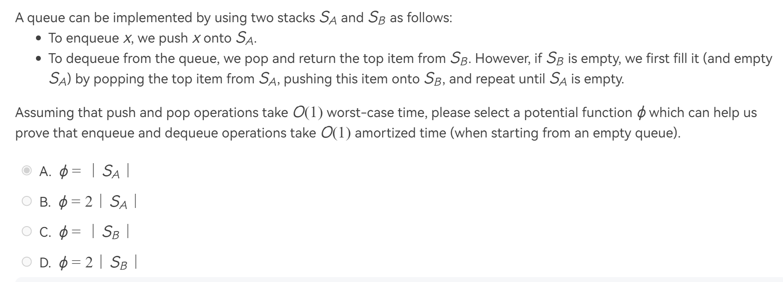Click the ϕ = 2|S_A| formula in option B

tap(98, 202)
